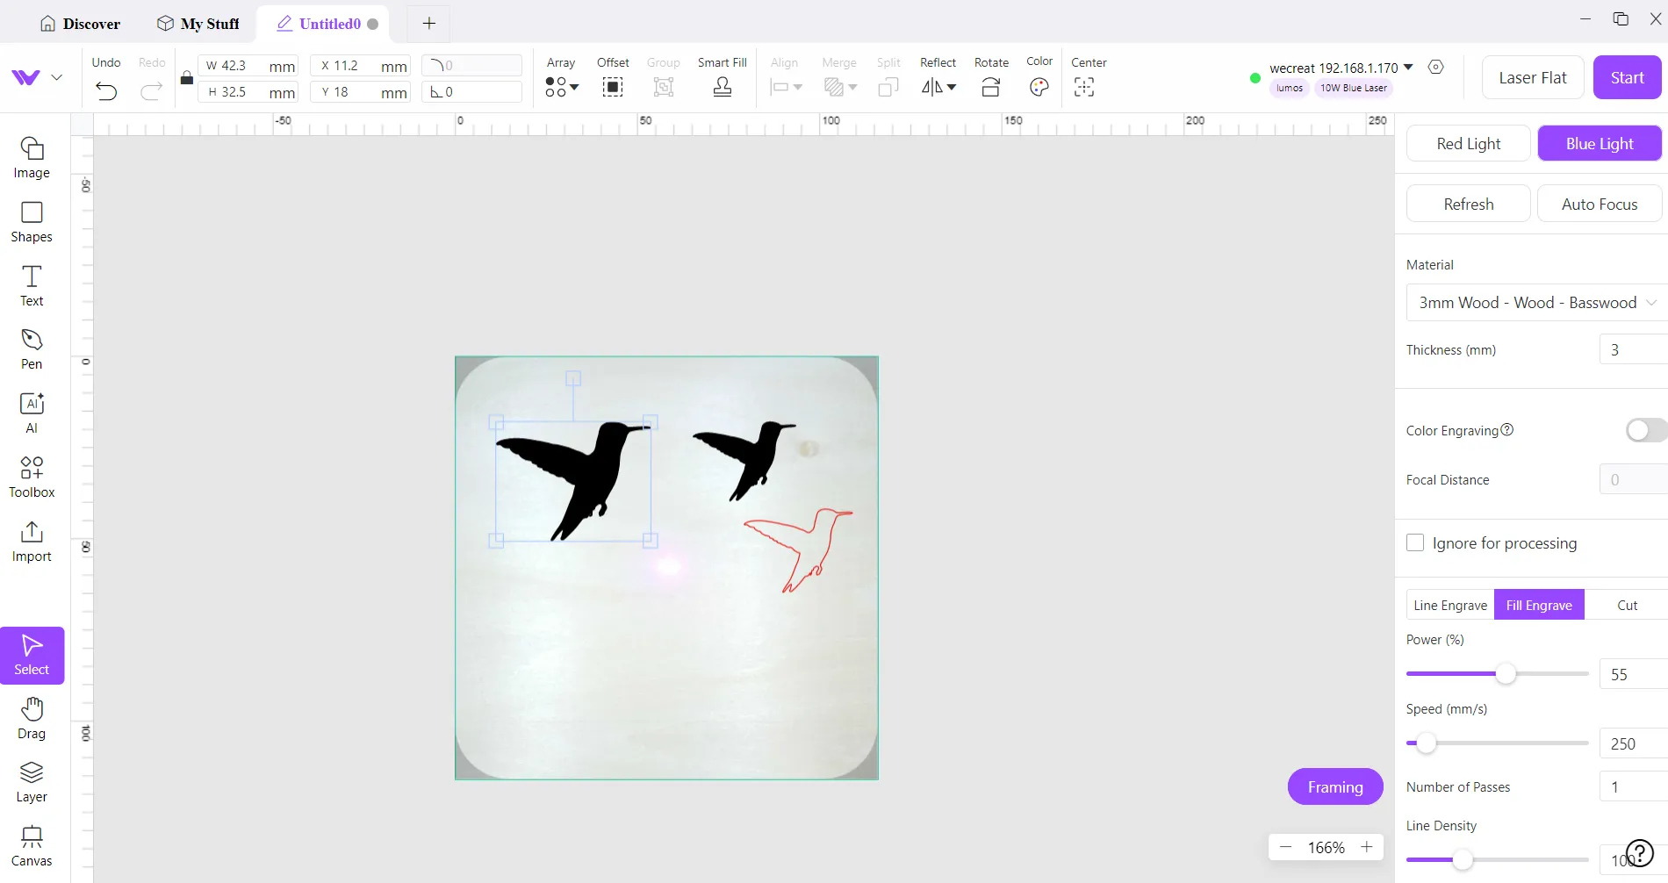Select the red outline hummingbird on canvas
The width and height of the screenshot is (1668, 883).
[800, 552]
